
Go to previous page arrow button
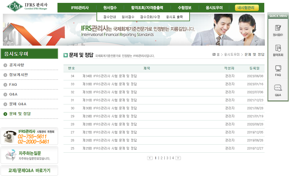(x=150, y=158)
